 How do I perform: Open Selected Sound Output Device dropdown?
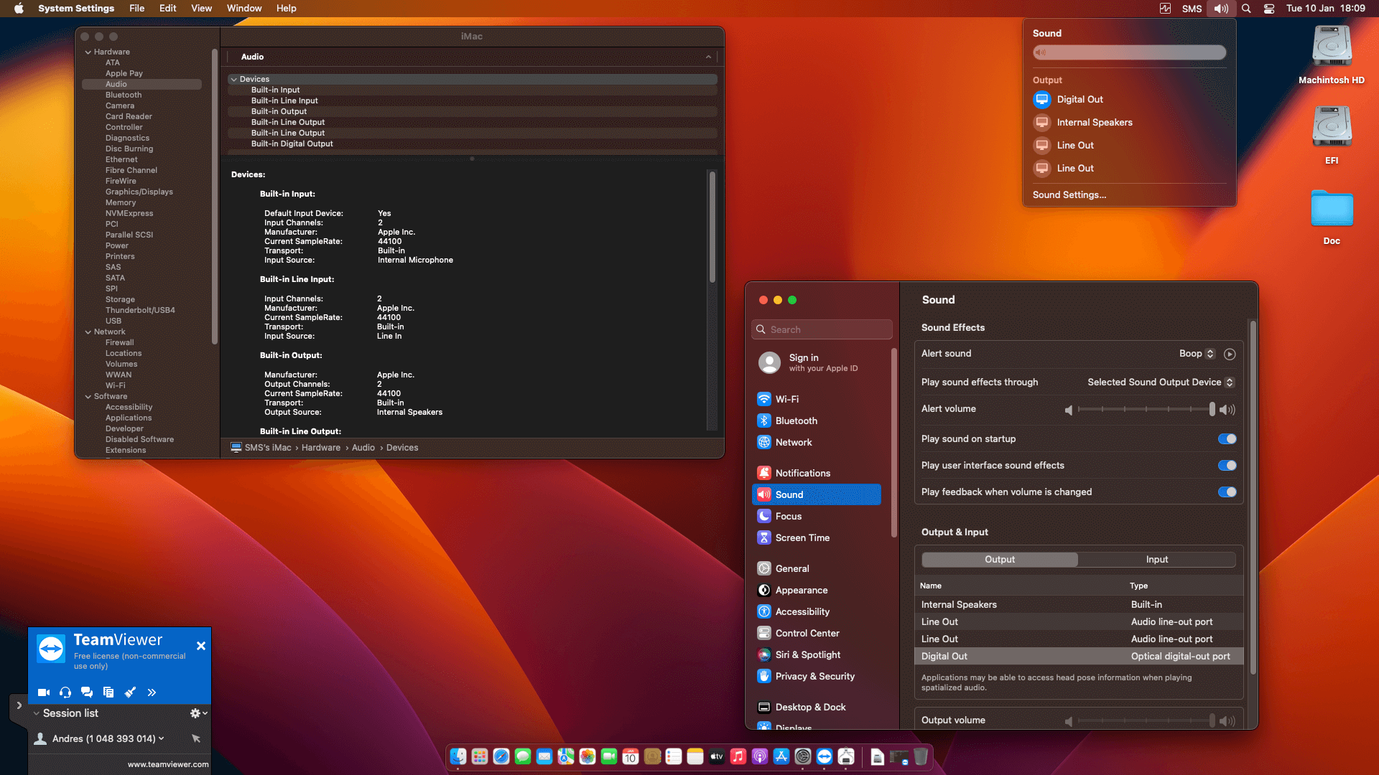[x=1160, y=382]
